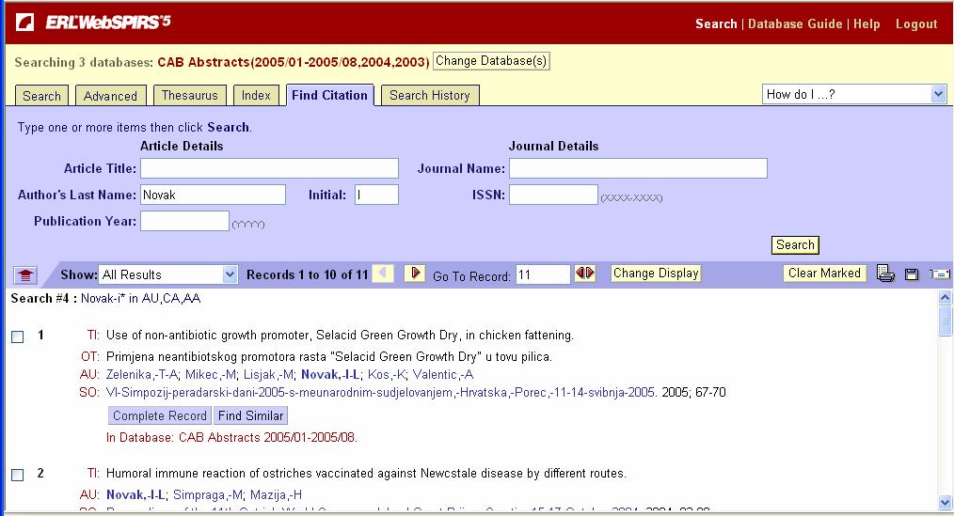Image resolution: width=954 pixels, height=516 pixels.
Task: Click the red top-of-page arrow icon
Action: (25, 275)
